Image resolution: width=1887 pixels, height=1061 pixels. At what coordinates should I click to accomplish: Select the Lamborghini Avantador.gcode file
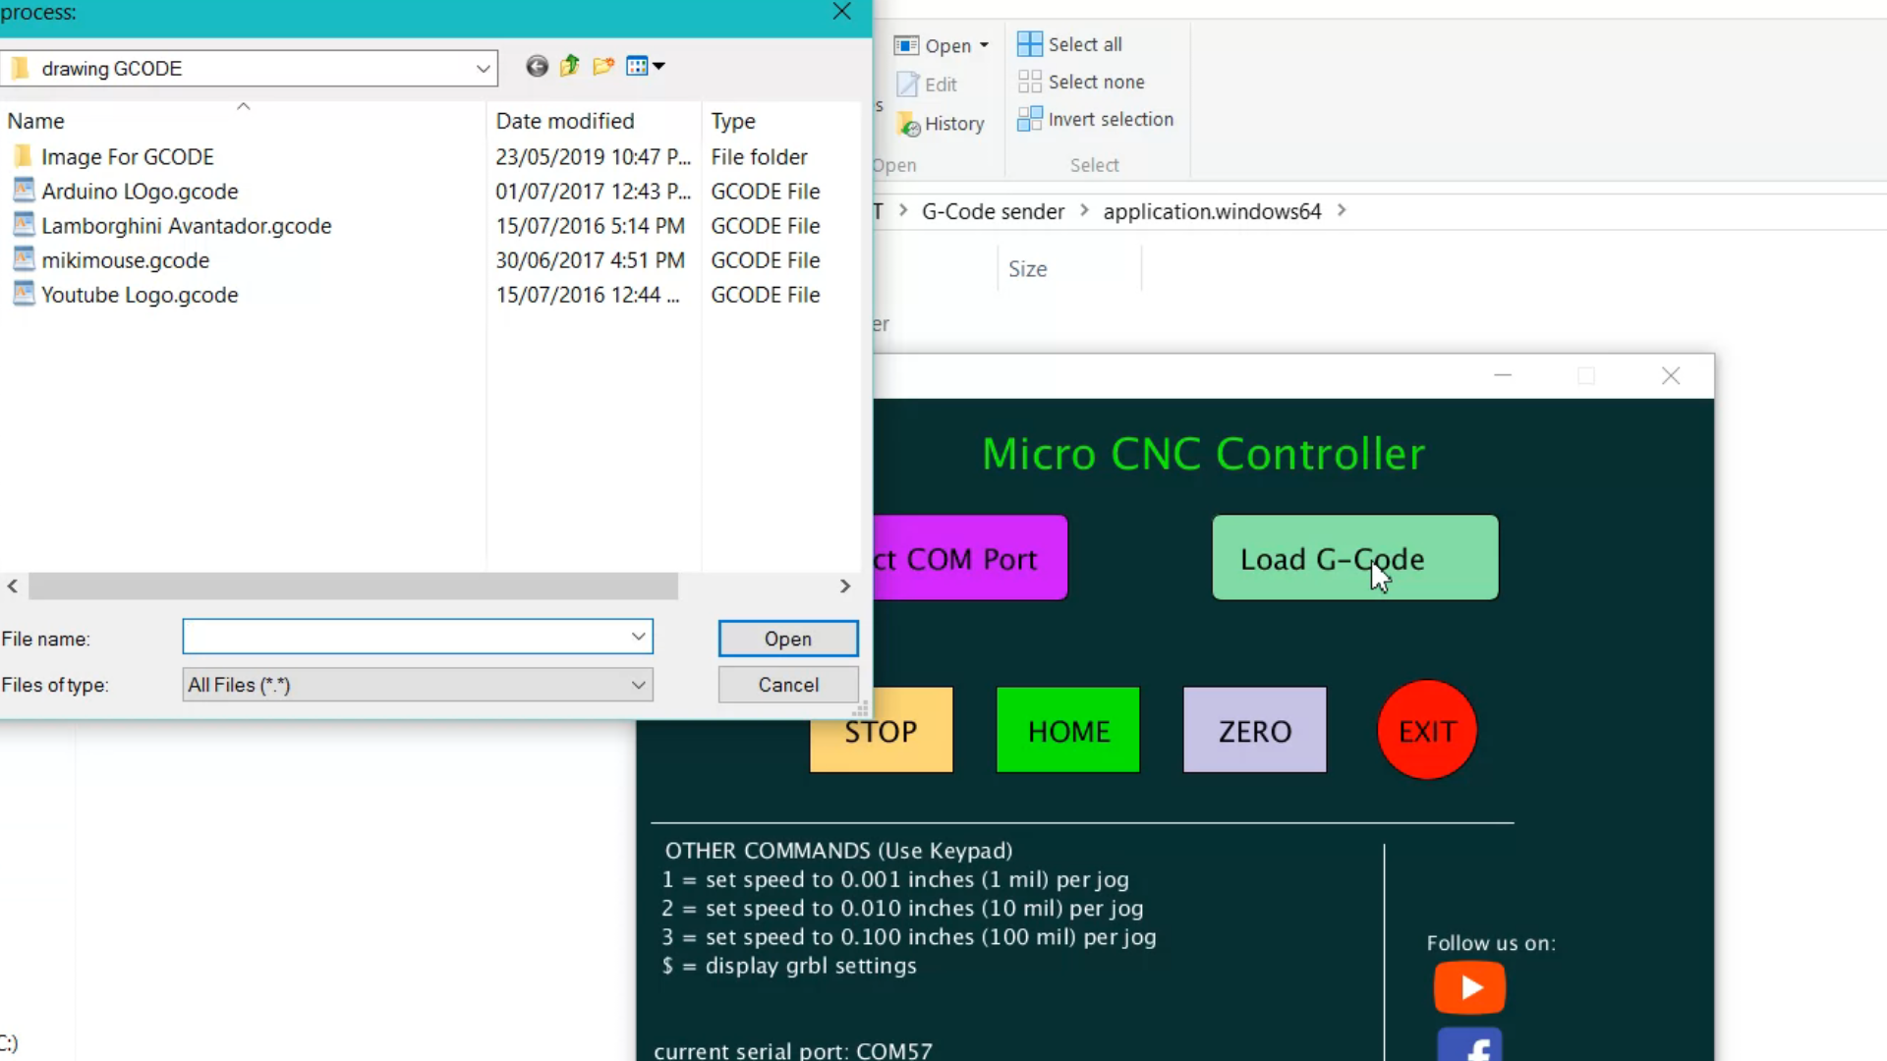pyautogui.click(x=187, y=226)
